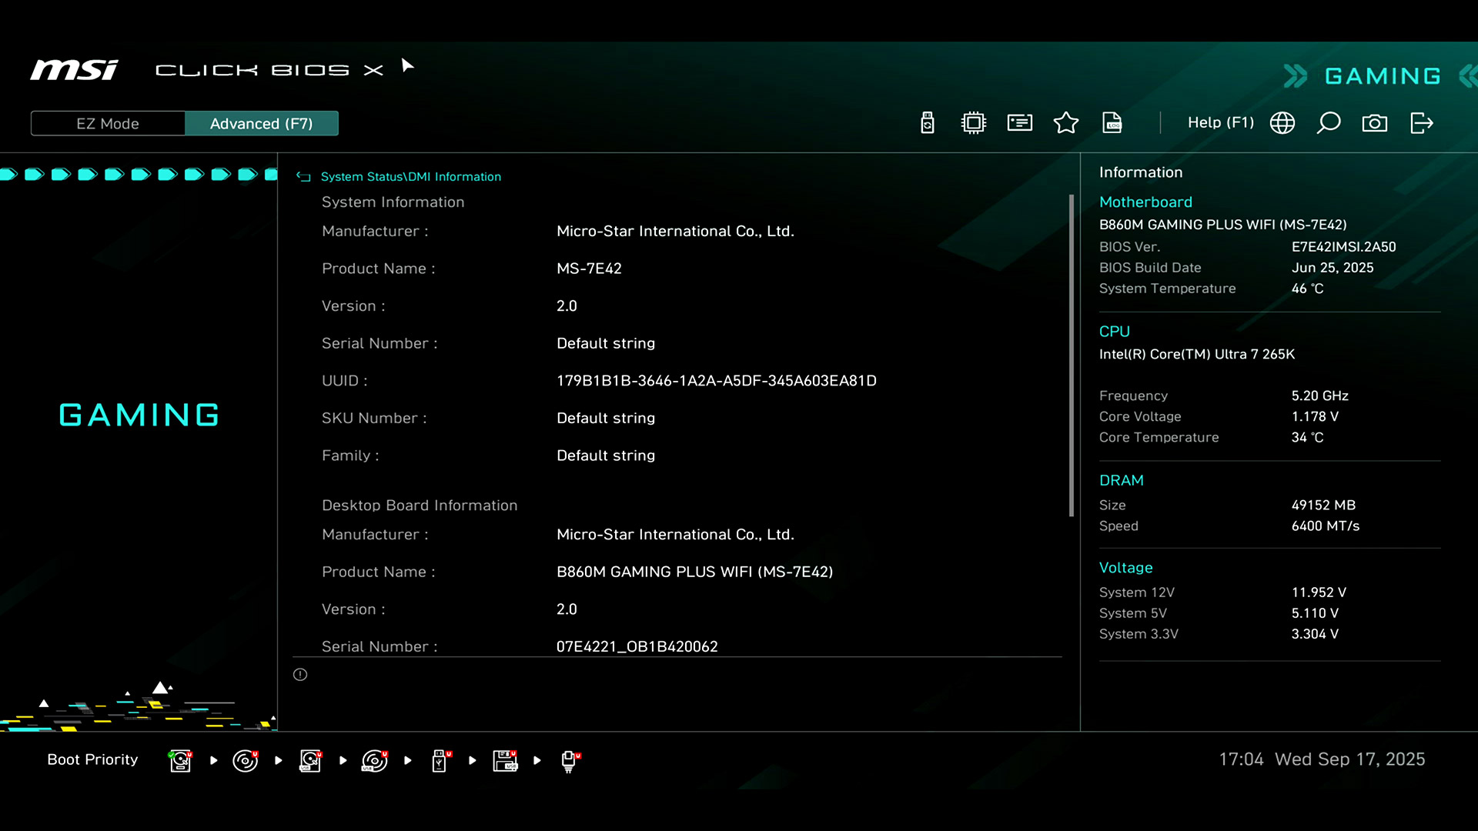Open the LOG file icon
The image size is (1478, 831).
[1112, 123]
